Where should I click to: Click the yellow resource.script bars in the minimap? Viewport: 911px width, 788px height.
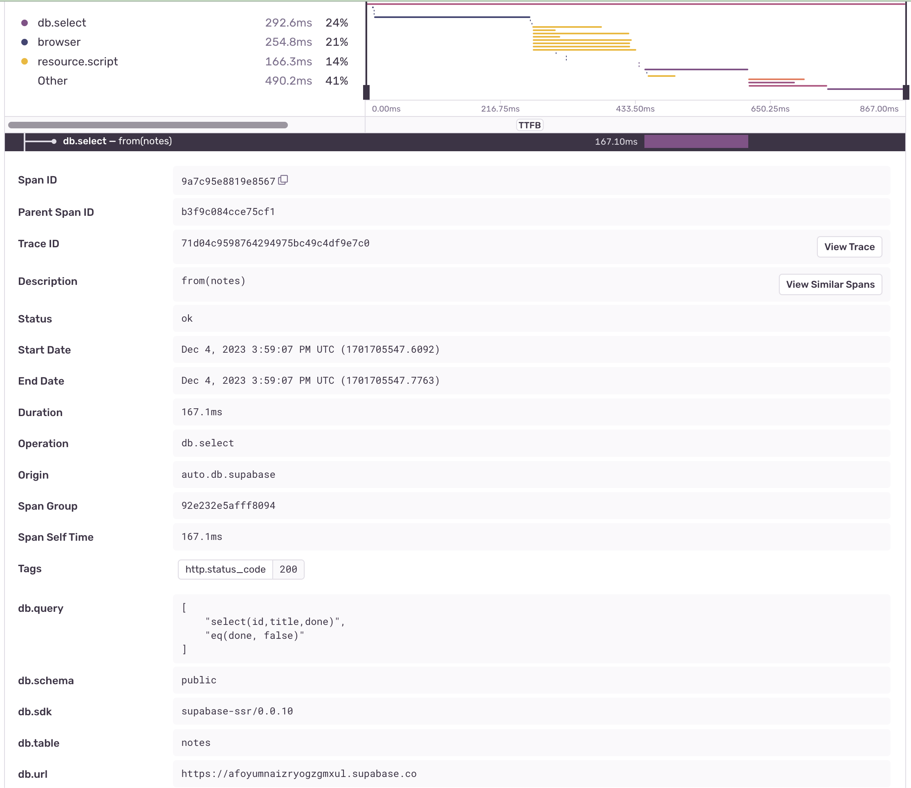[x=581, y=40]
